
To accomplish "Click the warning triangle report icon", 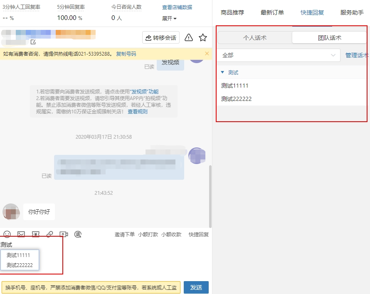I will tap(189, 38).
